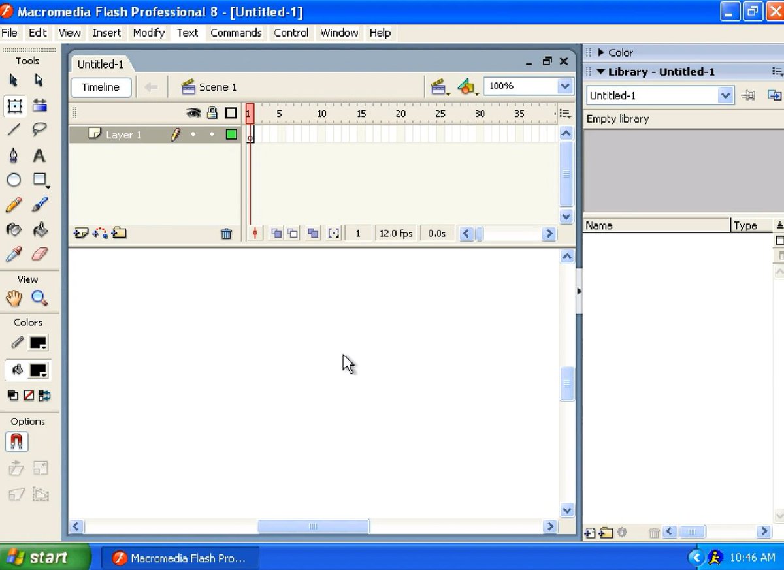
Task: Click the Type column header
Action: coord(751,225)
